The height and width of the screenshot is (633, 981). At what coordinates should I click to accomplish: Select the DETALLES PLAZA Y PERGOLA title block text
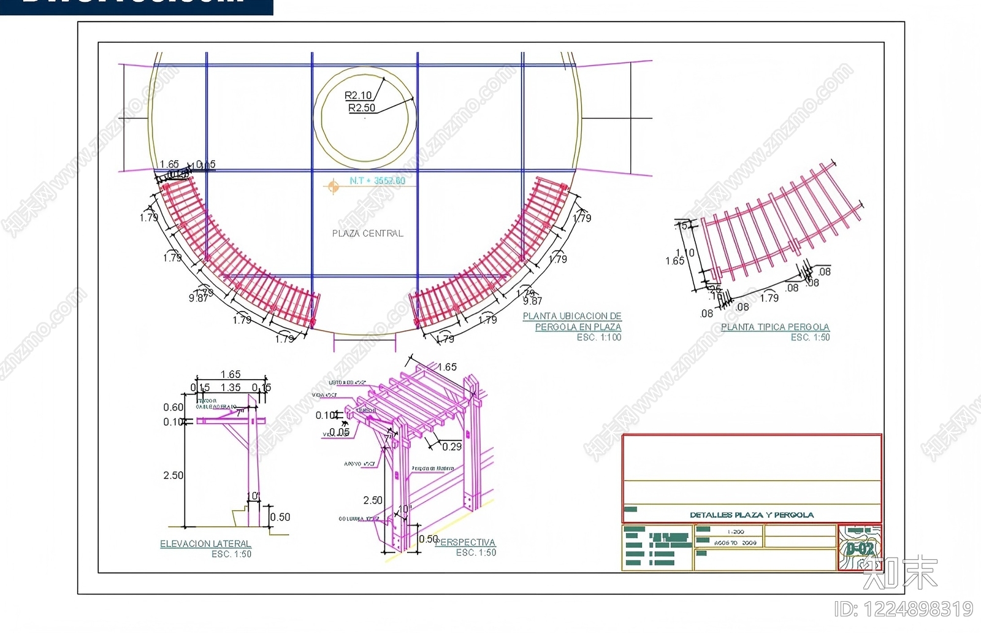tap(752, 515)
